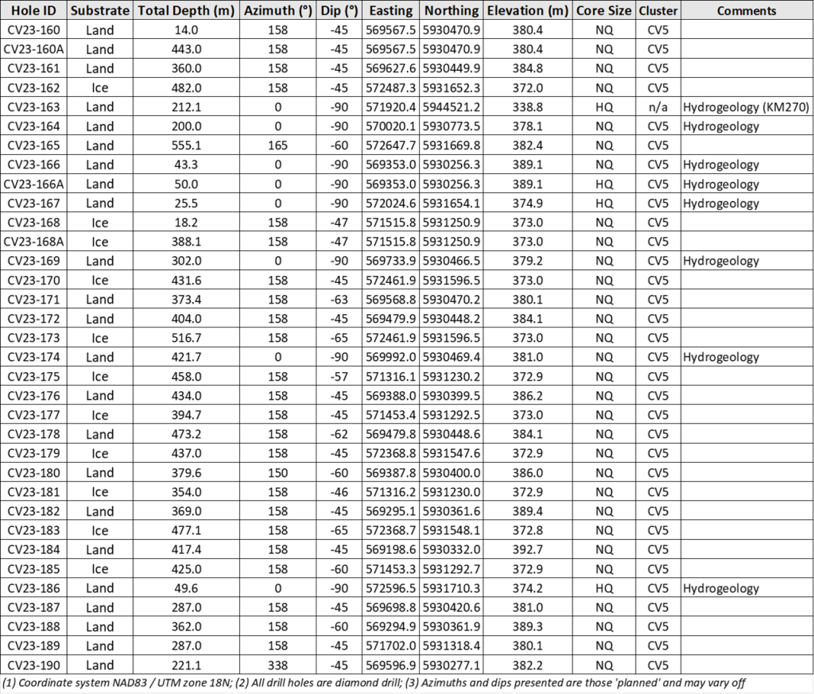The width and height of the screenshot is (814, 694).
Task: Click northing value 5930469.4
Action: (x=452, y=357)
